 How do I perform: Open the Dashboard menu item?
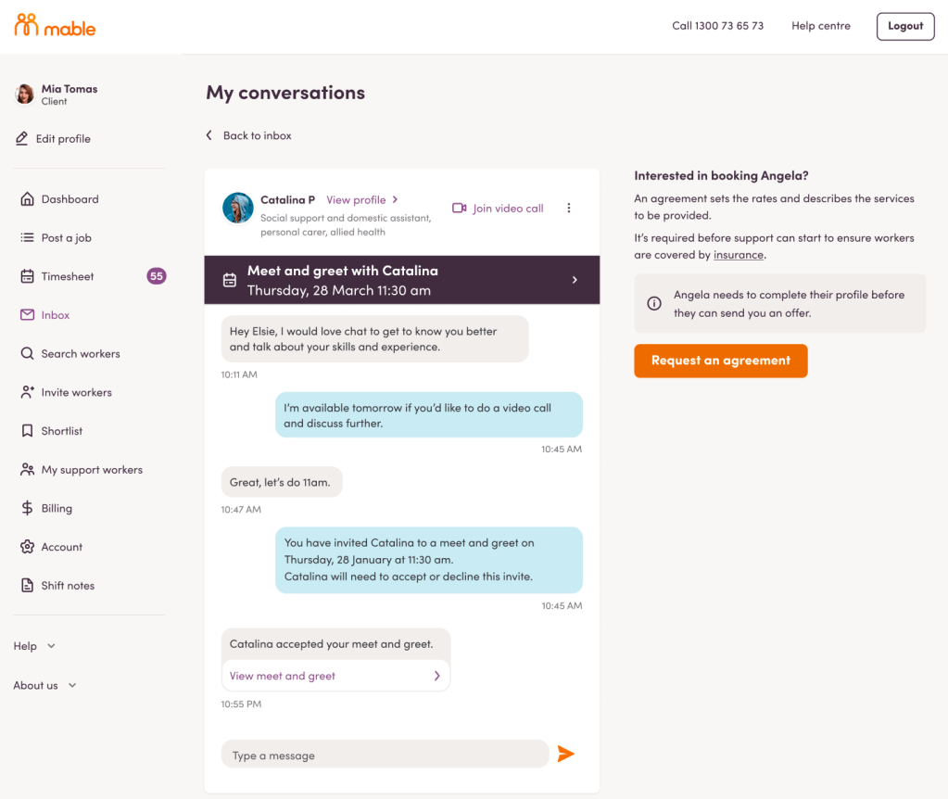pyautogui.click(x=70, y=199)
